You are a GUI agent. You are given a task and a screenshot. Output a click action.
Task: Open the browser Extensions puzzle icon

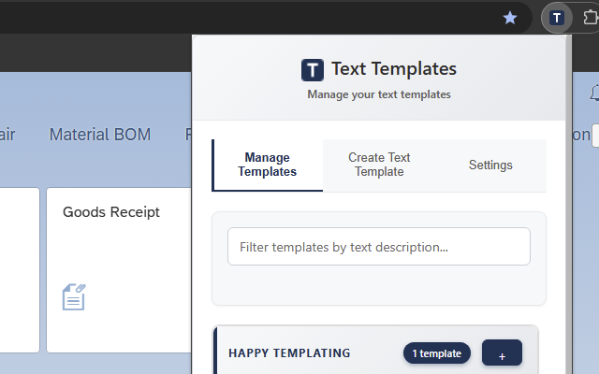coord(591,18)
